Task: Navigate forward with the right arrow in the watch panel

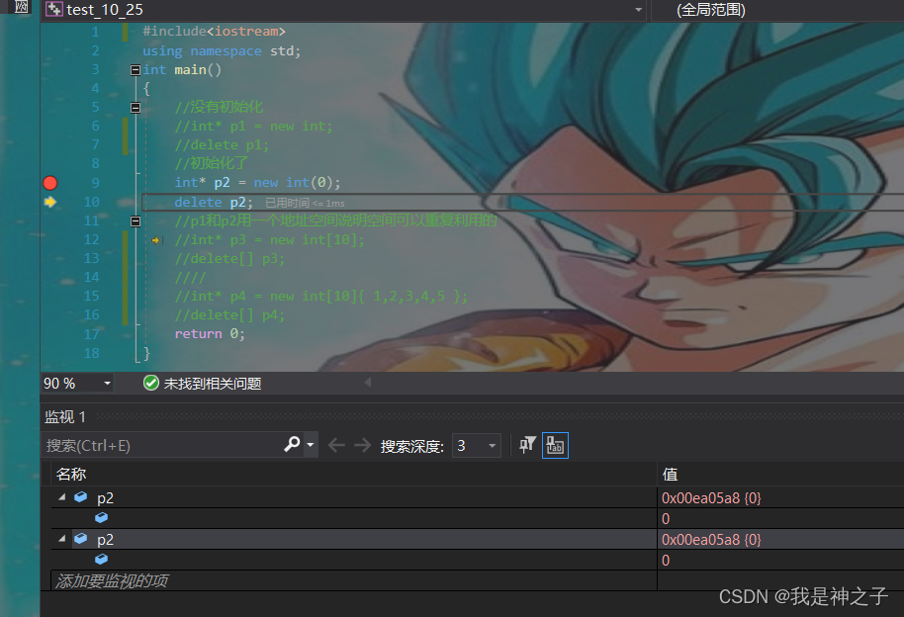Action: pos(363,445)
